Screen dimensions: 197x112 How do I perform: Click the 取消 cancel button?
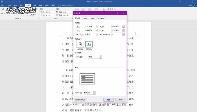click(120, 100)
